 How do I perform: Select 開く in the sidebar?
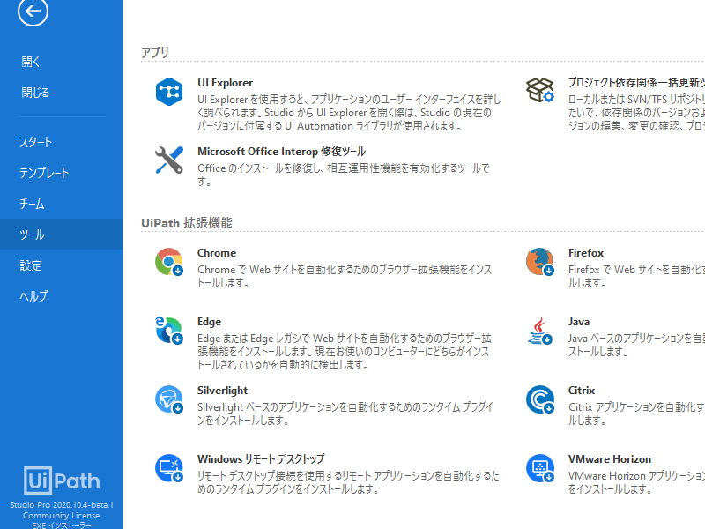coord(31,62)
